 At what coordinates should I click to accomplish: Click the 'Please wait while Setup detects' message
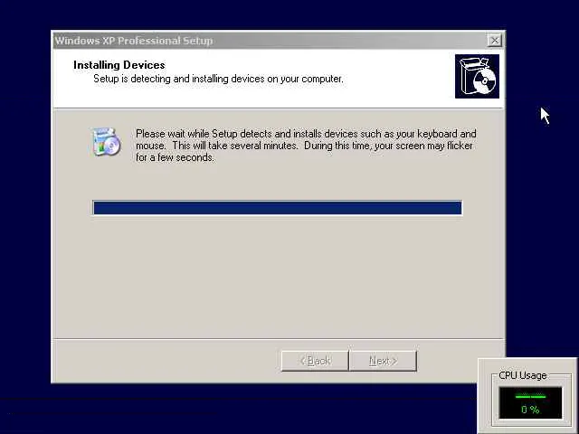pos(306,146)
